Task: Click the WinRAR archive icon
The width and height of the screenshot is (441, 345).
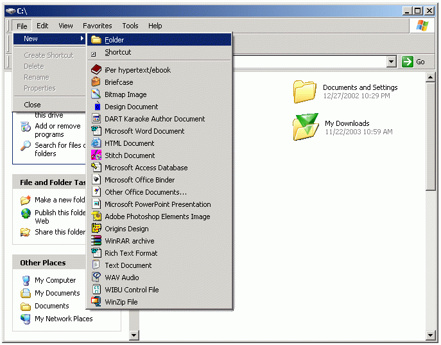Action: pos(96,241)
